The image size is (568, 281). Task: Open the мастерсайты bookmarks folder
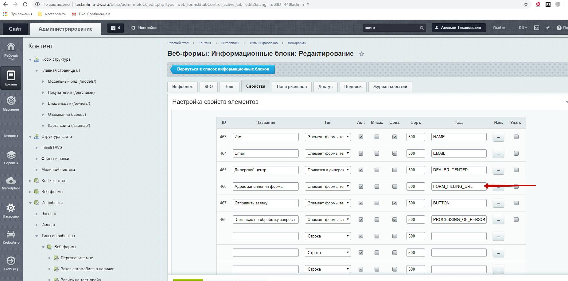point(52,14)
